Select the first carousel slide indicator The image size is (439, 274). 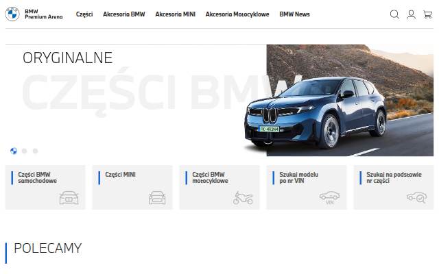point(14,151)
